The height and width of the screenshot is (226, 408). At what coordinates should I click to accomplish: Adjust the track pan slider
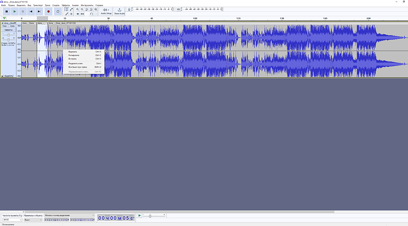9,40
